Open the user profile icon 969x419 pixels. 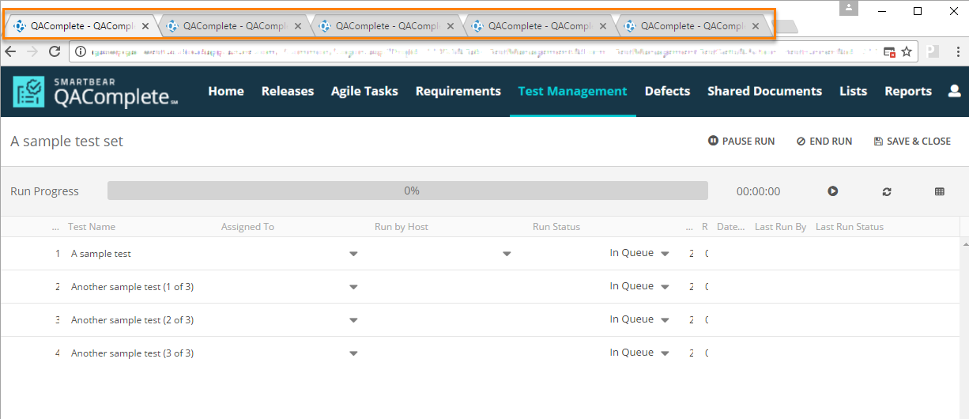click(x=954, y=92)
